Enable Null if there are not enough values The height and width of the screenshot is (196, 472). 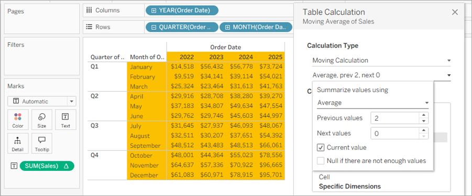[321, 161]
